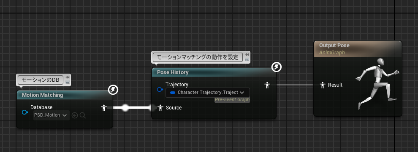Click the AnimGraph subtitle text

tap(332, 53)
